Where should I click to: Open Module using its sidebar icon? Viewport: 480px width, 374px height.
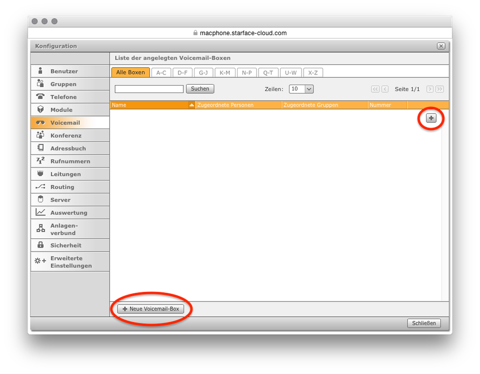pos(40,109)
